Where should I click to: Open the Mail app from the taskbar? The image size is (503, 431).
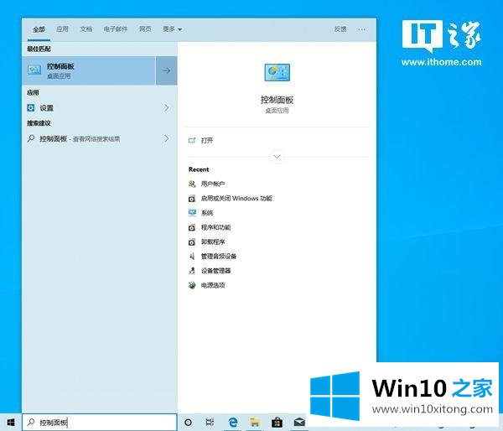point(299,423)
